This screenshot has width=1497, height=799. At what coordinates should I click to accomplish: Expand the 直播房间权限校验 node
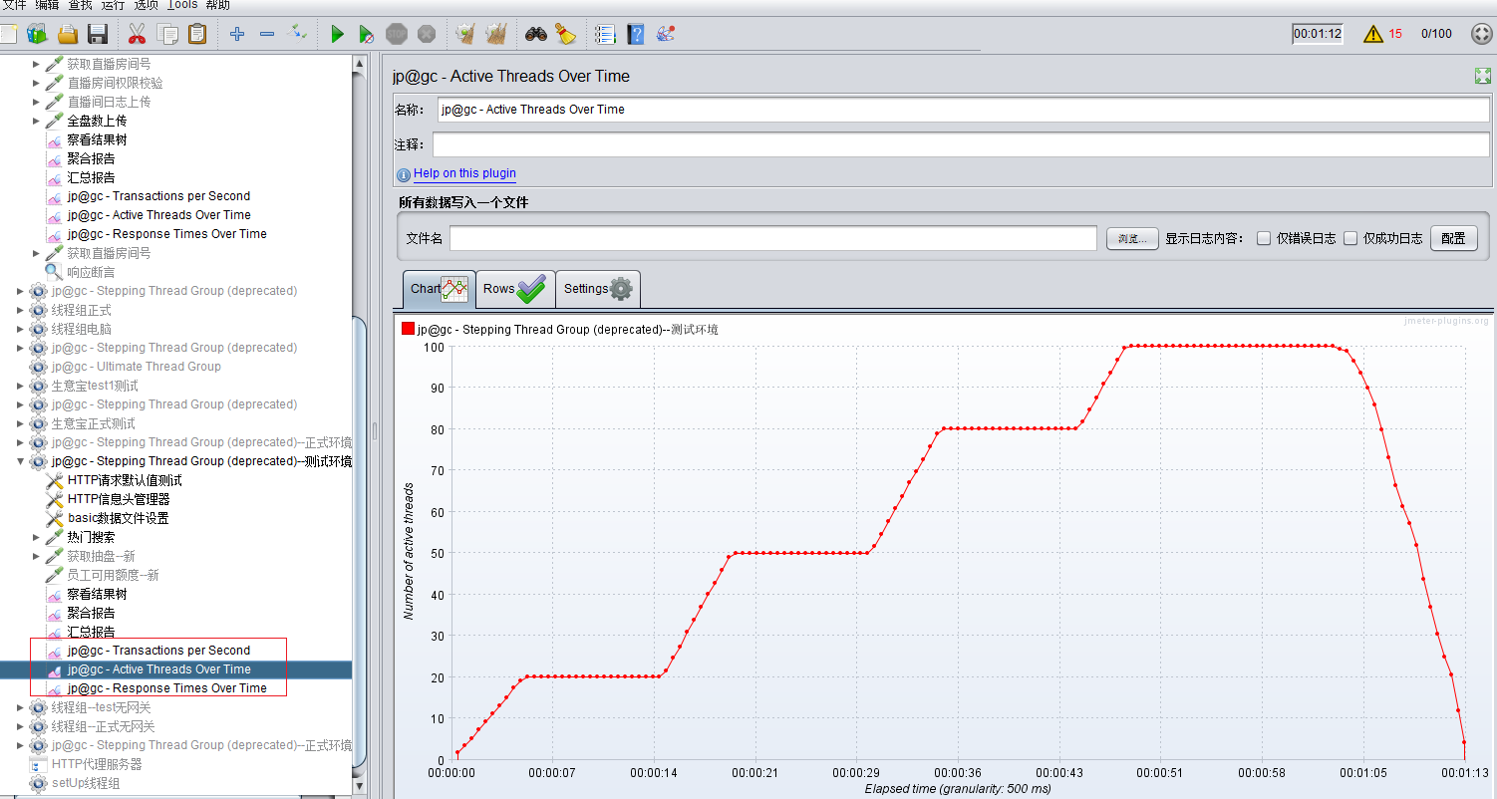click(37, 83)
